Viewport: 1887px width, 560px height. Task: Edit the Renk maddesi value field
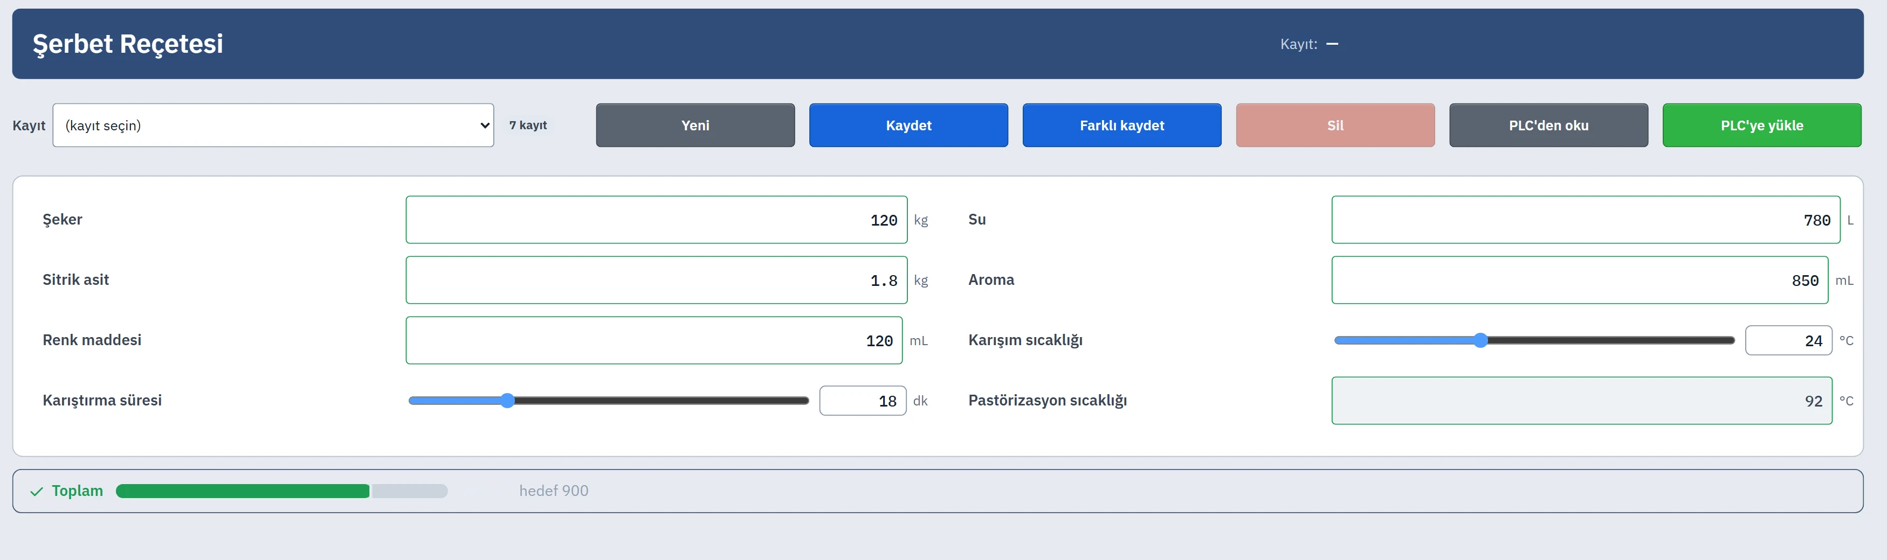pos(654,340)
